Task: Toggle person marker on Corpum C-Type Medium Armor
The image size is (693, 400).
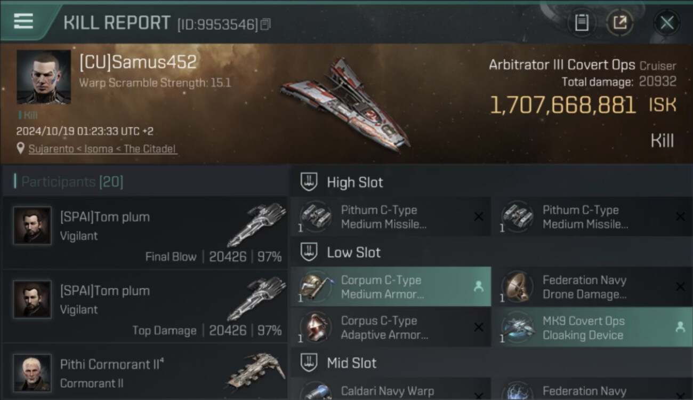Action: pos(479,286)
